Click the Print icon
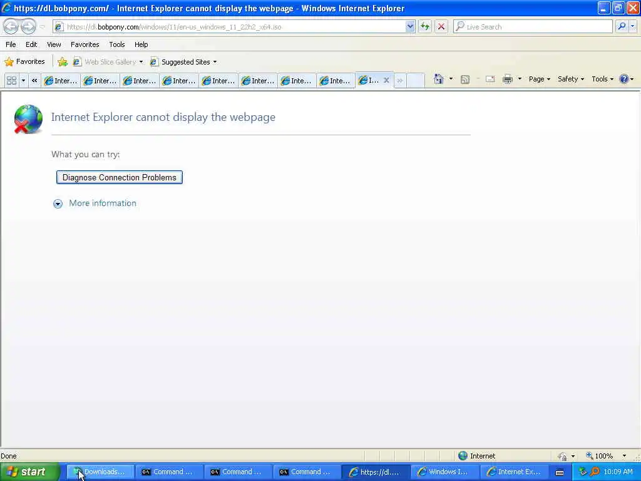641x481 pixels. click(507, 79)
